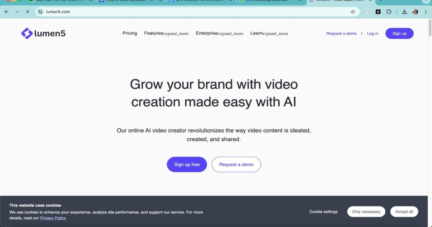Bookmark this page with the star icon
The image size is (432, 227).
pos(353,11)
